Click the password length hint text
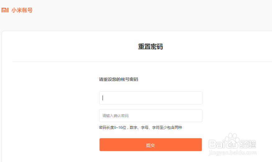 click(x=141, y=128)
